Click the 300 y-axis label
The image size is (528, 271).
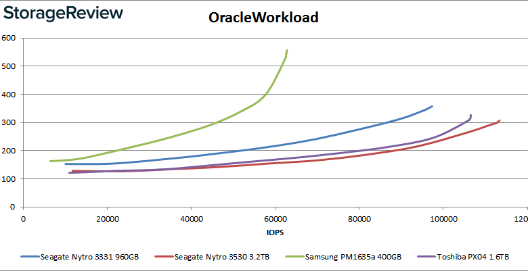point(8,123)
